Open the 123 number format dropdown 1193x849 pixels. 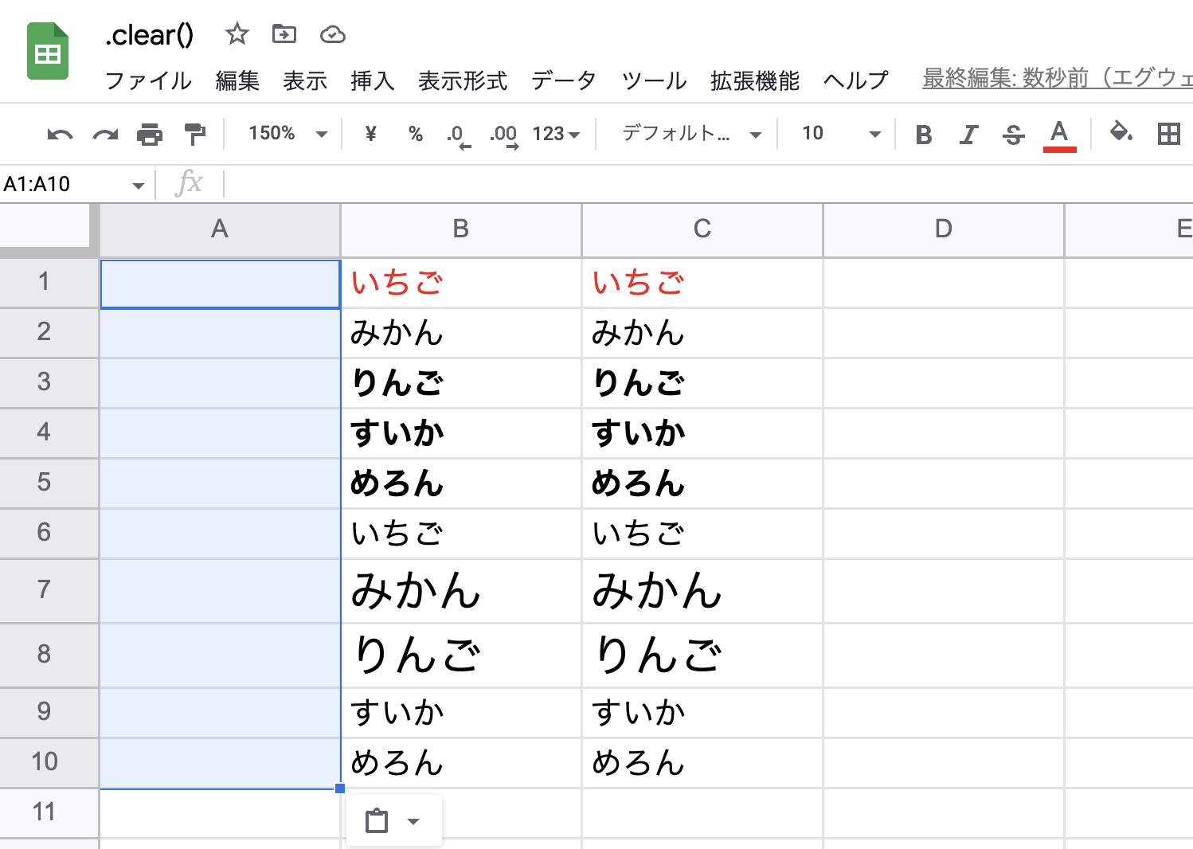(556, 134)
